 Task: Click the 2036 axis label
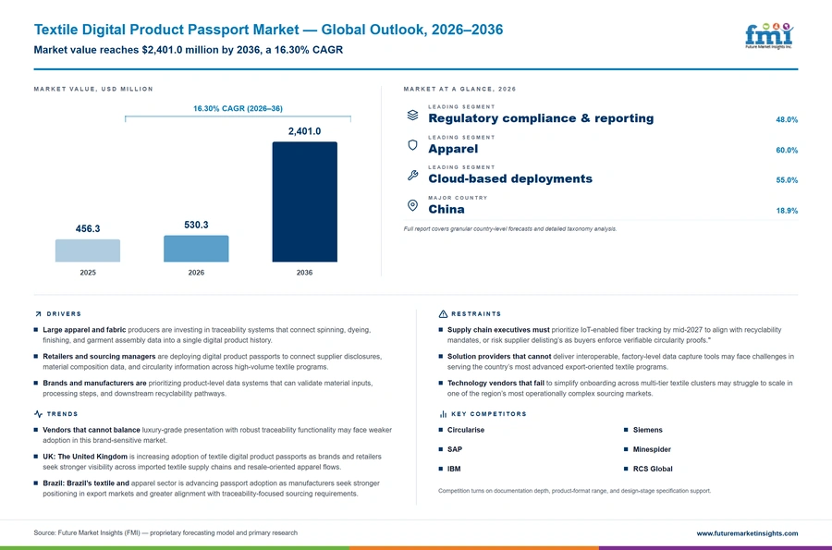tap(304, 273)
